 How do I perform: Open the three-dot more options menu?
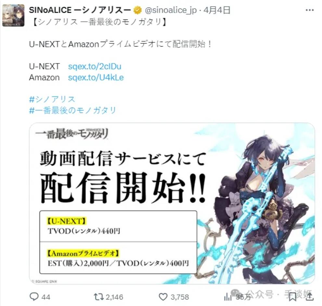coord(310,10)
